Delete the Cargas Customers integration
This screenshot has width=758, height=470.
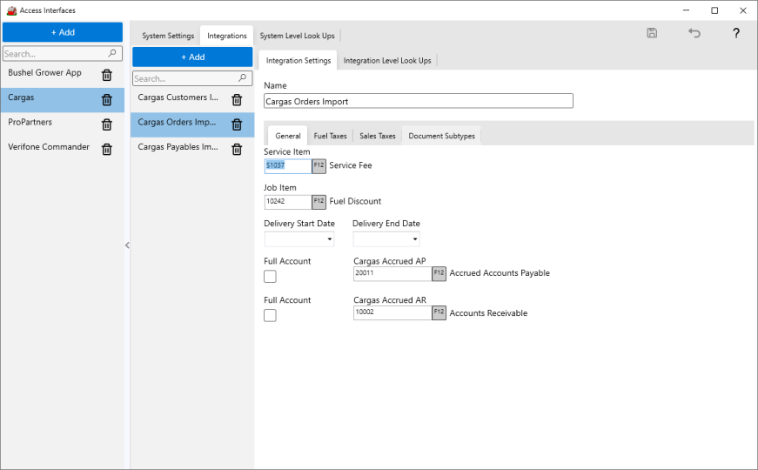[237, 99]
